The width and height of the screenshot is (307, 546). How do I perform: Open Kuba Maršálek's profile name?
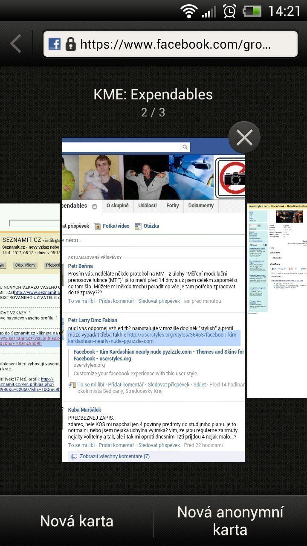(84, 410)
